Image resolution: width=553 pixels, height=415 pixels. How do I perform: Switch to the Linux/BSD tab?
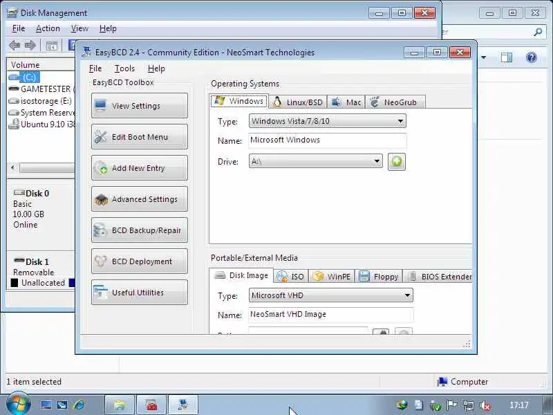(298, 102)
